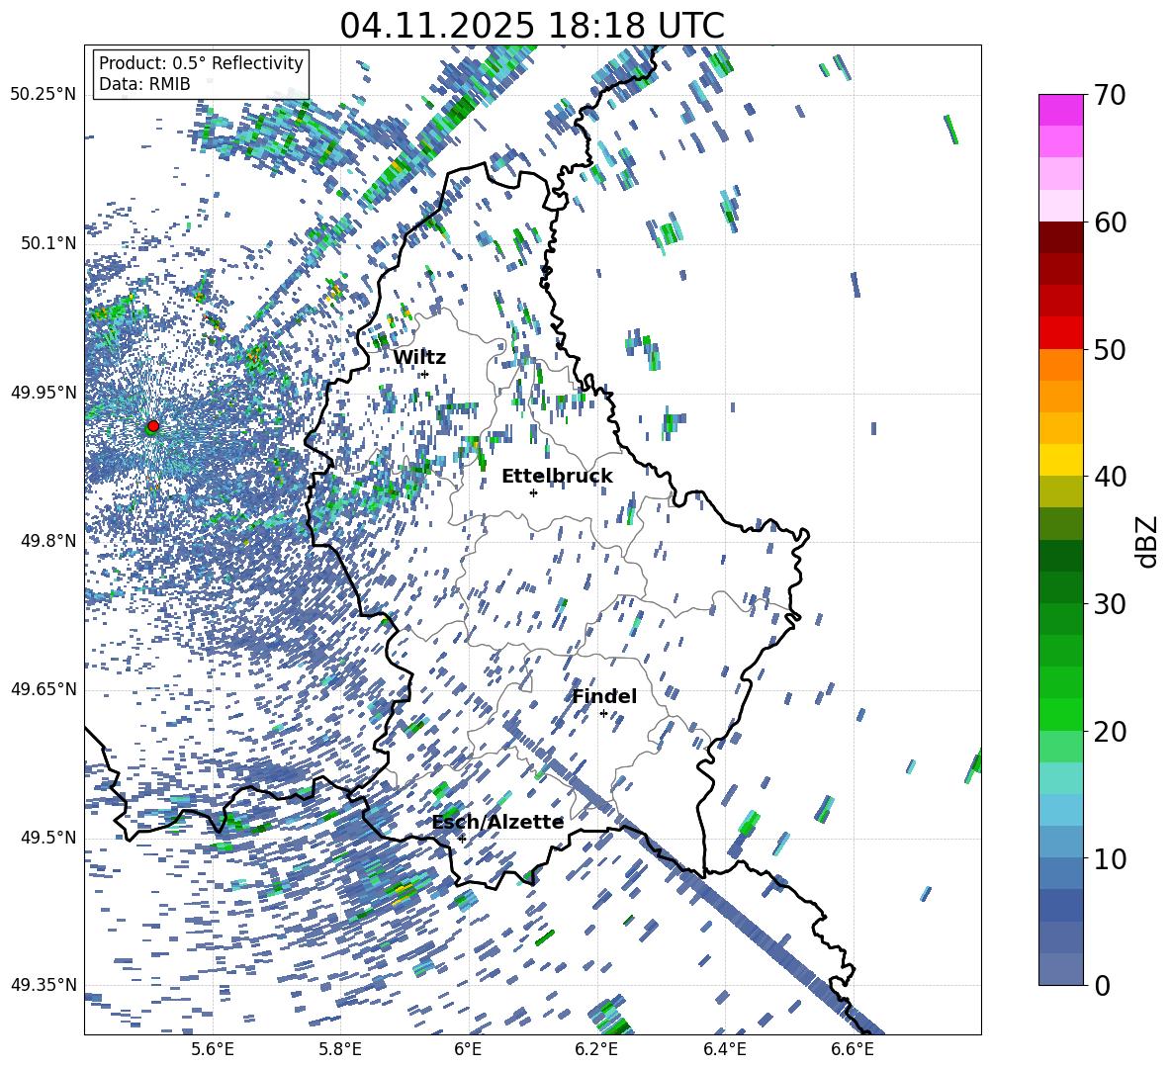The width and height of the screenshot is (1171, 1069).
Task: Click the Product: 0.5° Reflectivity text
Action: pyautogui.click(x=201, y=62)
